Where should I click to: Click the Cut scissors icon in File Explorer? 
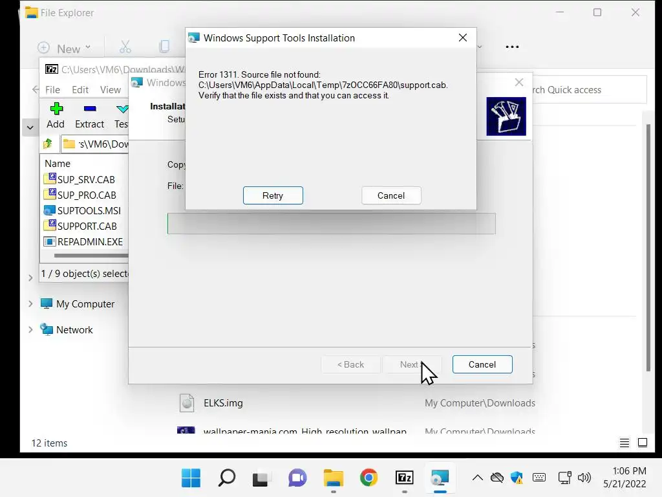[125, 47]
